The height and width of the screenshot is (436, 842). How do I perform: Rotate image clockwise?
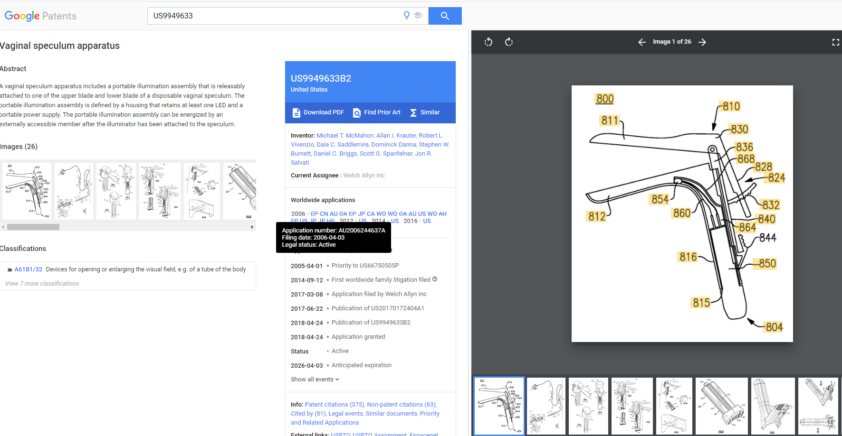(x=509, y=42)
